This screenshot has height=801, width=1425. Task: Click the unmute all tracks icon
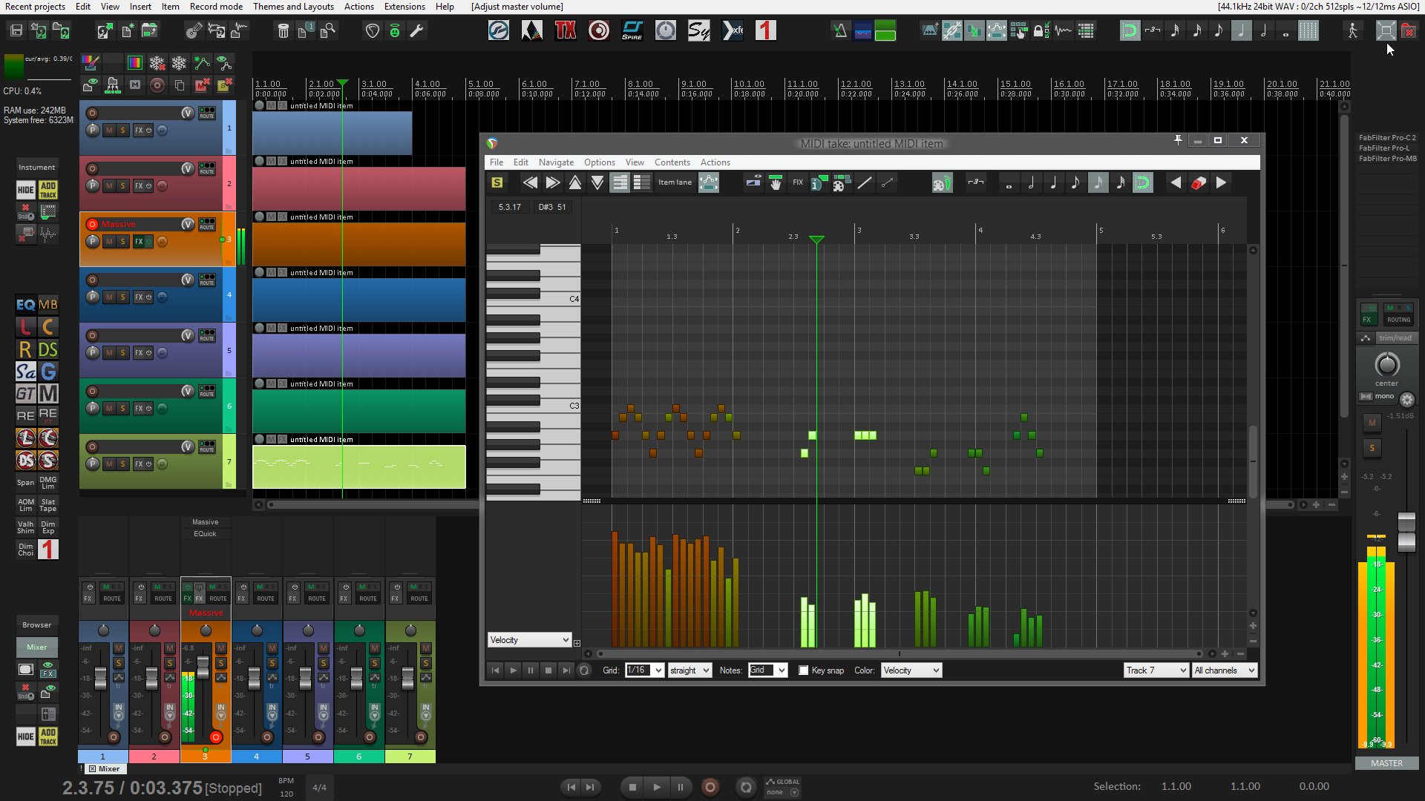click(x=201, y=85)
